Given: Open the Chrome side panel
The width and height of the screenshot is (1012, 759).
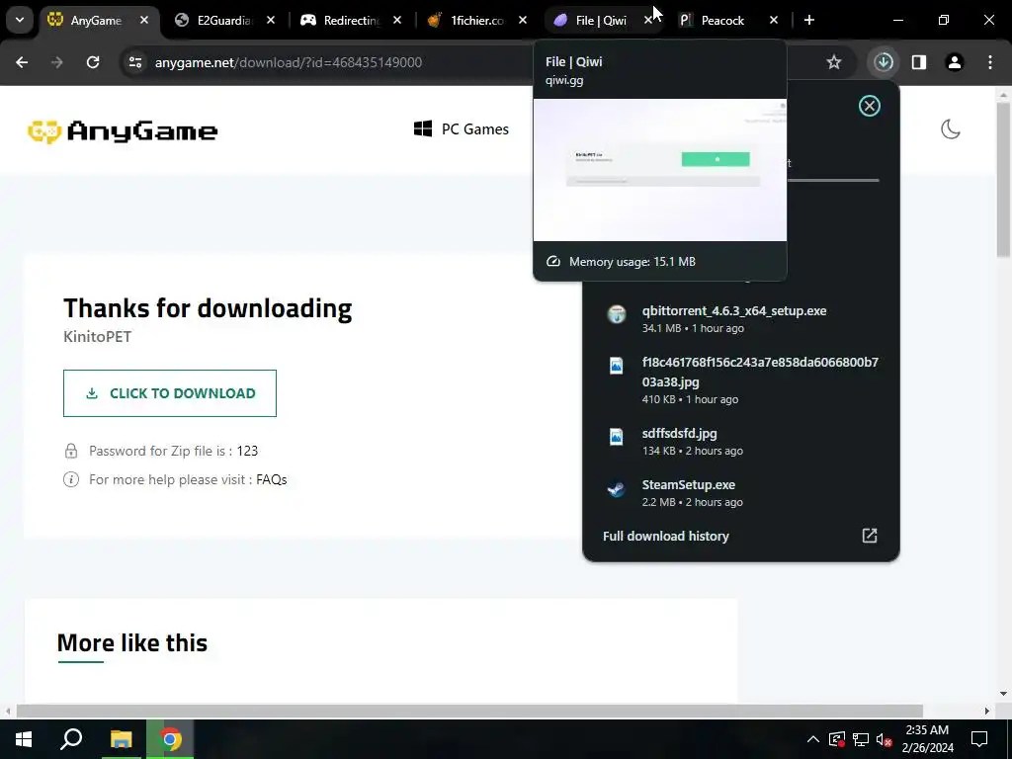Looking at the screenshot, I should [919, 62].
